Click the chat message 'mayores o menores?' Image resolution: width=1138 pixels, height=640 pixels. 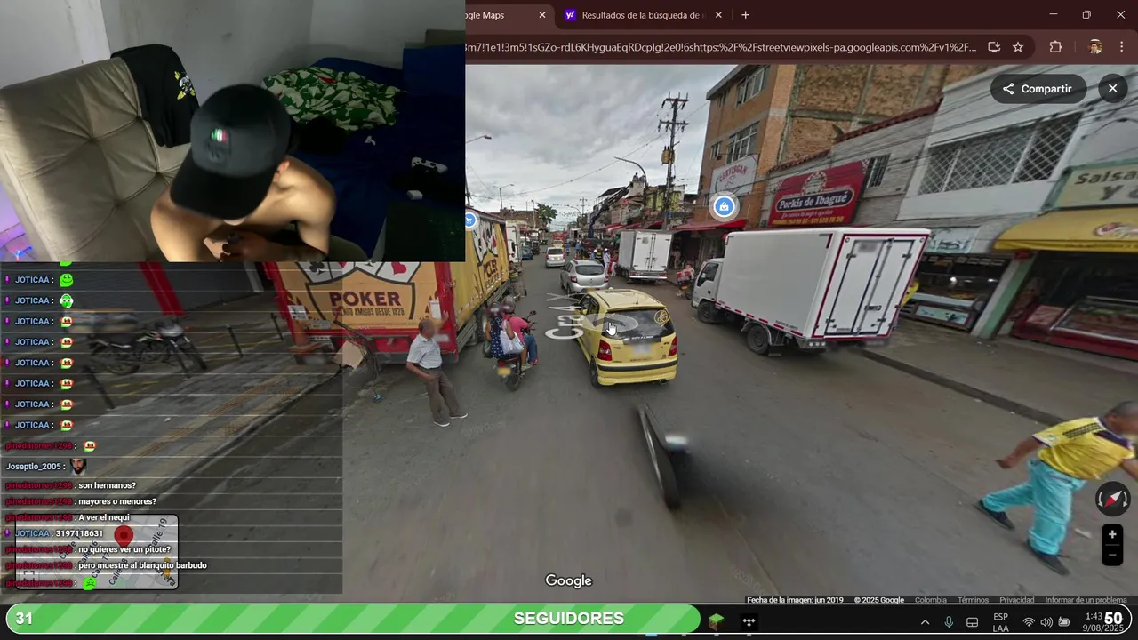coord(117,501)
